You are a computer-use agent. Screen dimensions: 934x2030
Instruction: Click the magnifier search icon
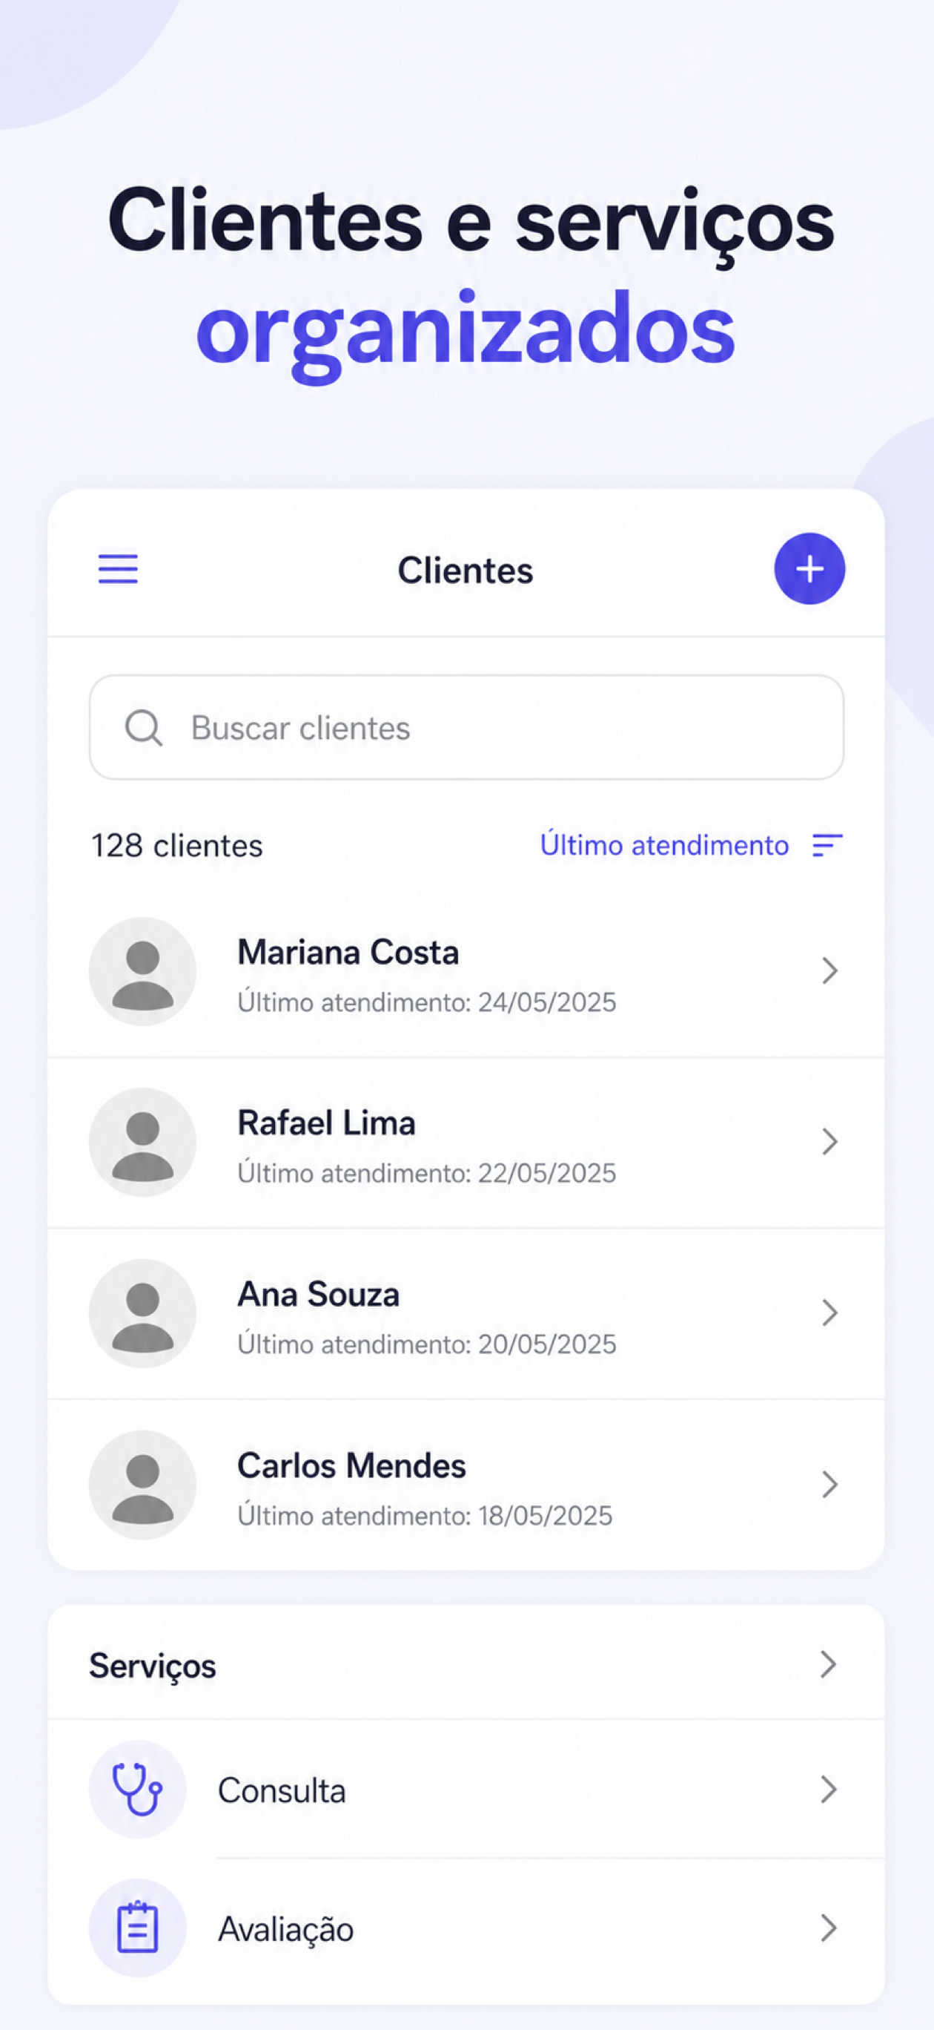point(144,727)
